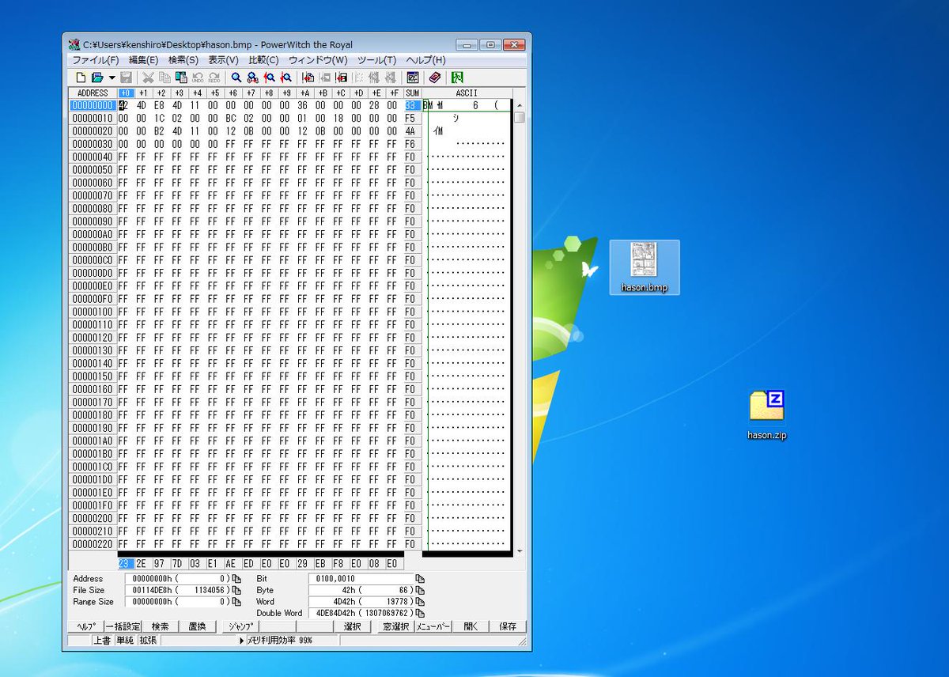949x677 pixels.
Task: Expand the recent files arrow beside open
Action: pyautogui.click(x=112, y=78)
